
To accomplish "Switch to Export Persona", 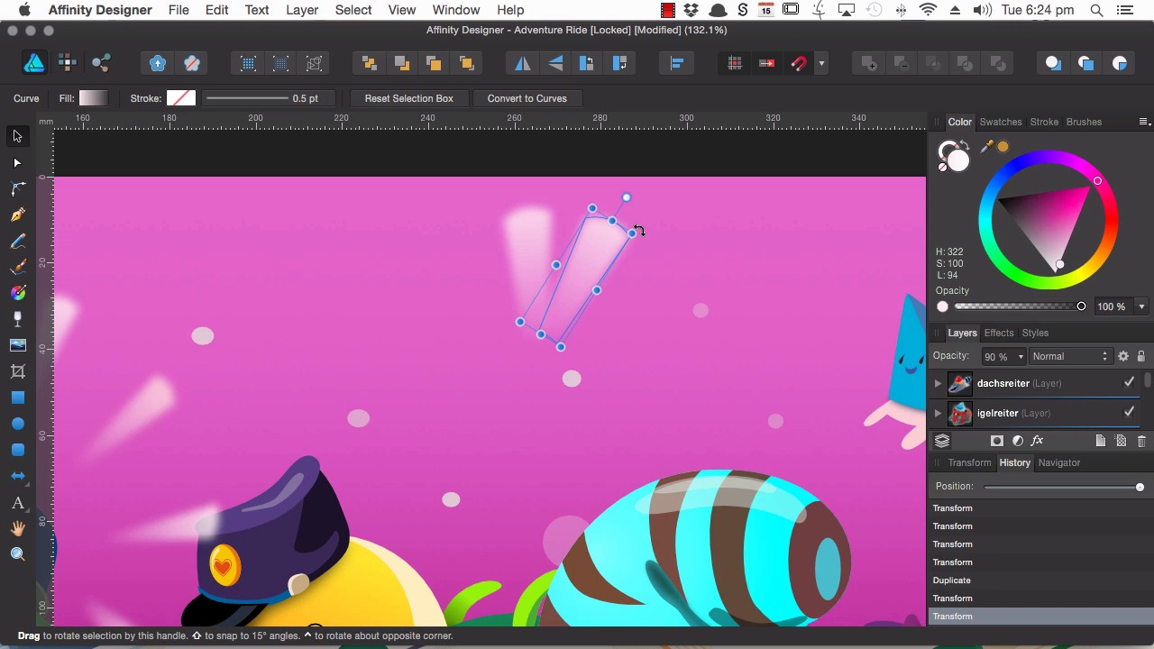I will coord(101,63).
